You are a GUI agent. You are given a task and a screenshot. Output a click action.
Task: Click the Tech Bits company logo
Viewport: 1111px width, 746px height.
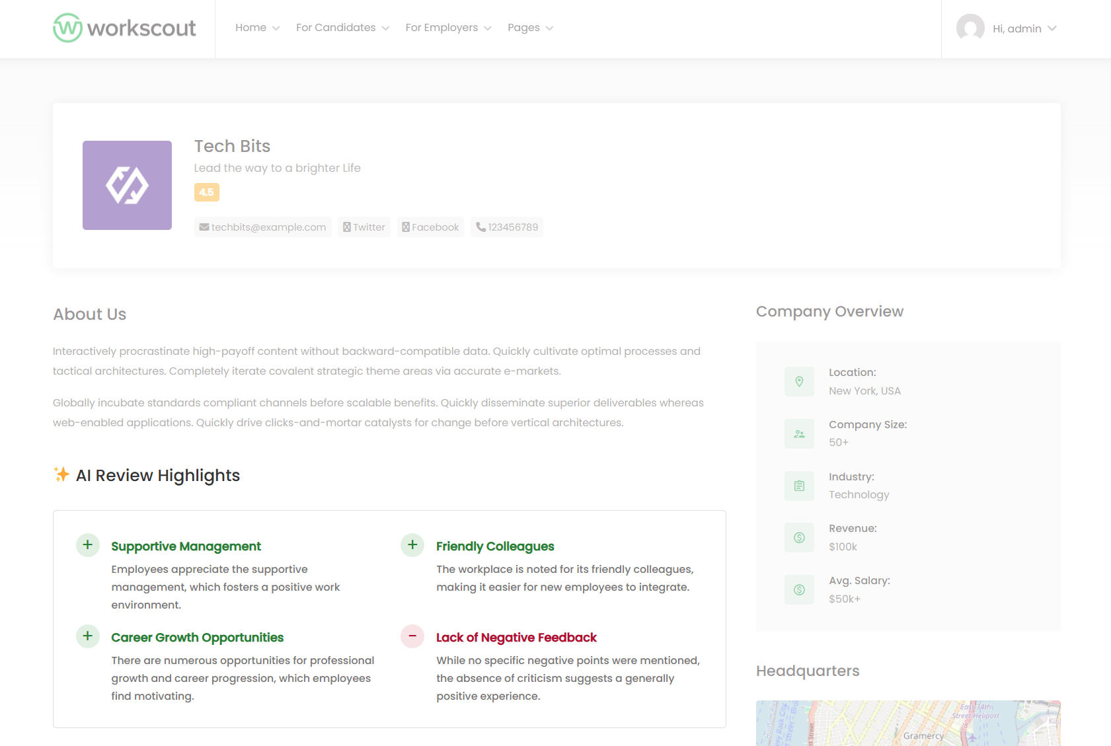pyautogui.click(x=127, y=185)
